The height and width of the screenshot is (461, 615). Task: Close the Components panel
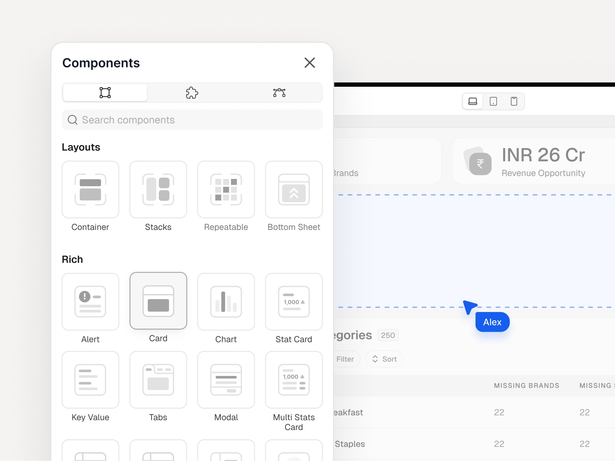pyautogui.click(x=310, y=63)
